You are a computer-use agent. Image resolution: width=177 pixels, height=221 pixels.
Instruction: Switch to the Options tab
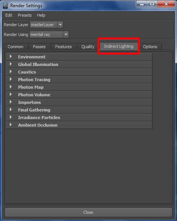(x=150, y=47)
